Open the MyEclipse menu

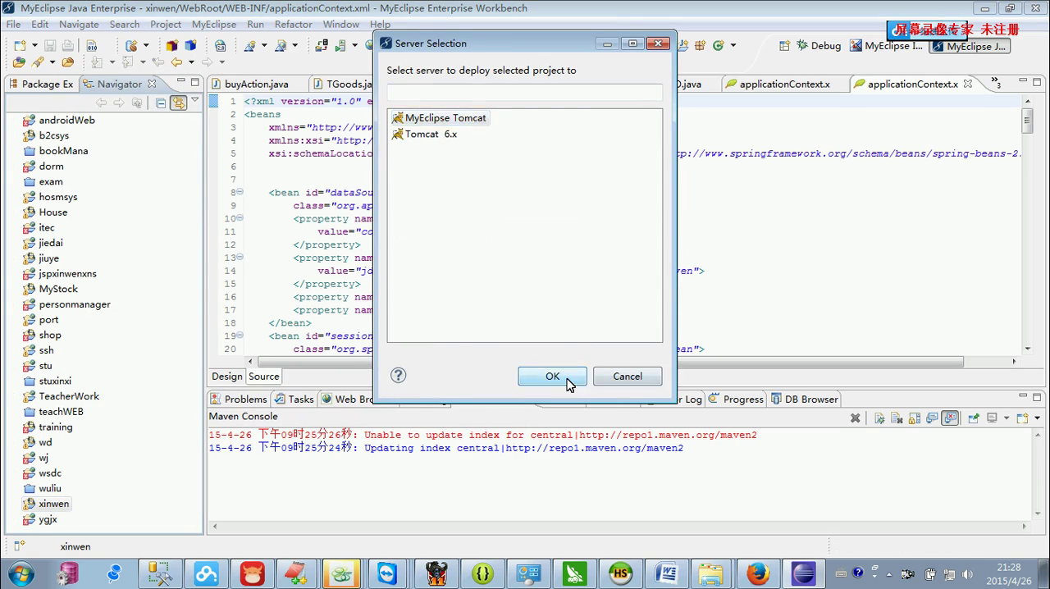(x=214, y=25)
